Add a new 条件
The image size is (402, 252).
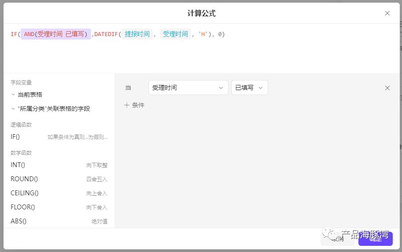[x=134, y=105]
